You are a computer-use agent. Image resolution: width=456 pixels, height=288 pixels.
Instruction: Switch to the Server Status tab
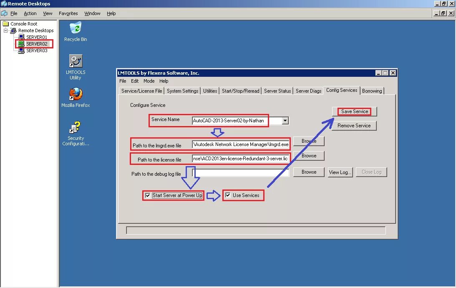(277, 91)
